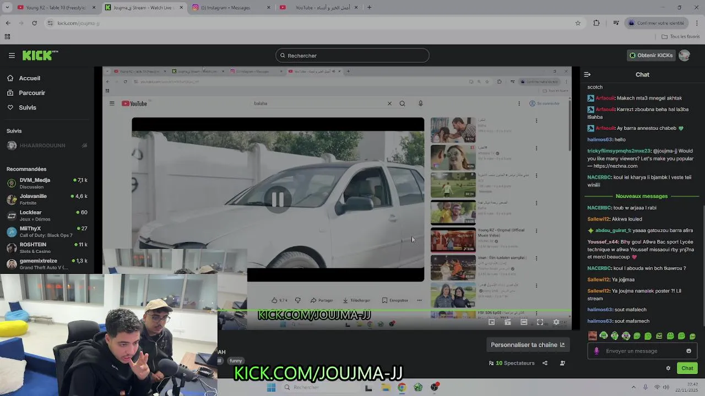Open MiiThyX recommended channel

point(46,232)
